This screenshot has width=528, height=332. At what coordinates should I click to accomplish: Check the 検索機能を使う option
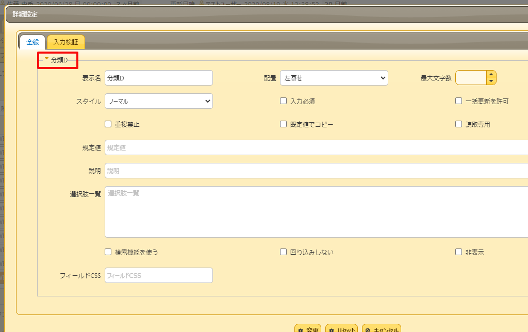(108, 252)
